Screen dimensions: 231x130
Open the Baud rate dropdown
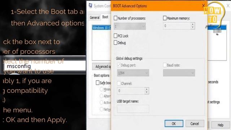coord(179,73)
